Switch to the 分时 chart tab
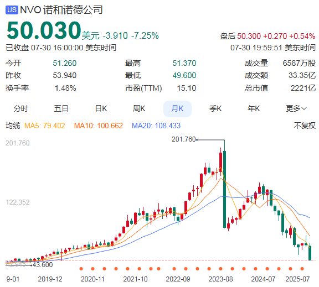This screenshot has width=319, height=287. [20, 109]
